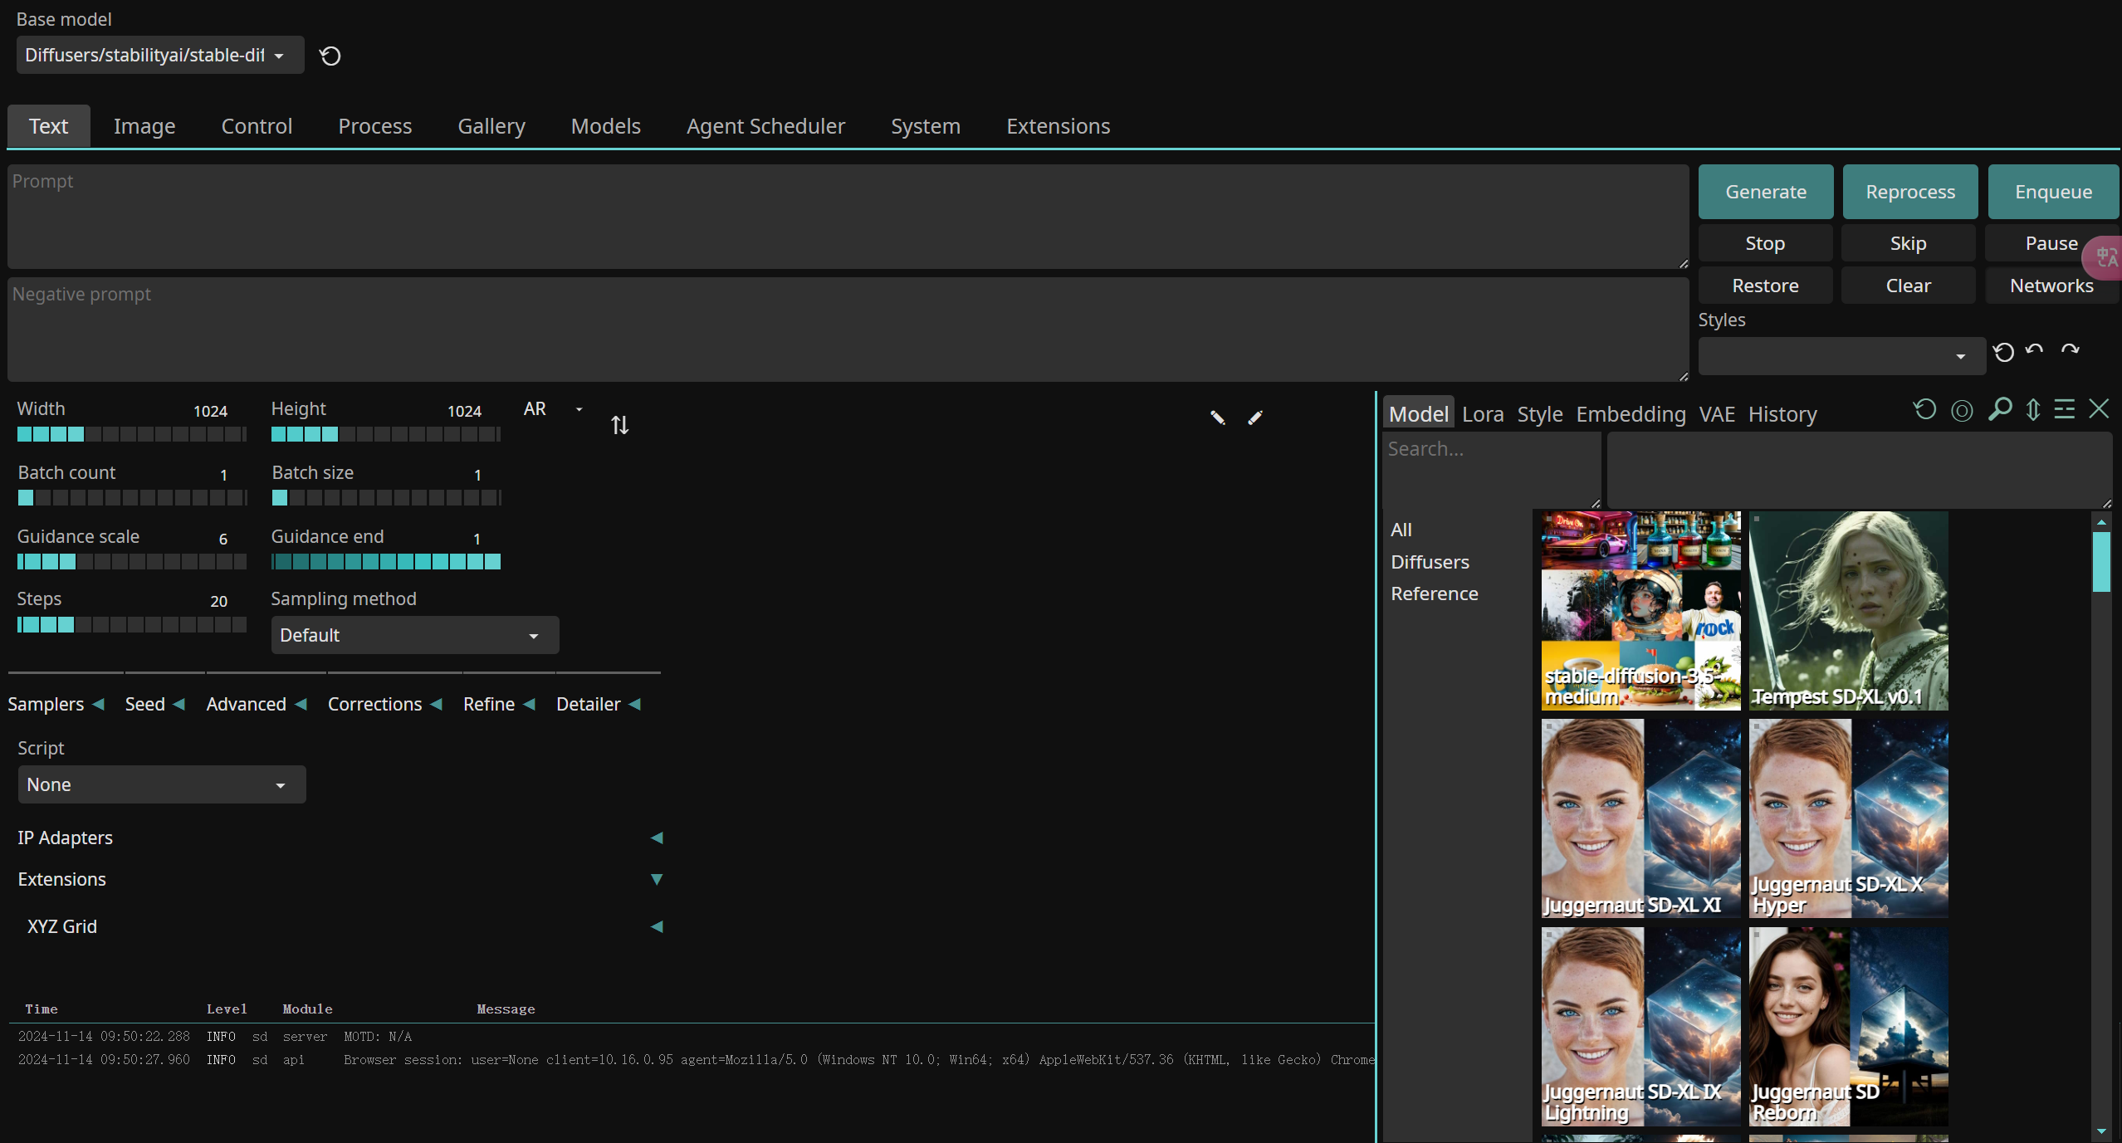The height and width of the screenshot is (1143, 2122).
Task: Open the Script dropdown showing None
Action: click(x=162, y=784)
